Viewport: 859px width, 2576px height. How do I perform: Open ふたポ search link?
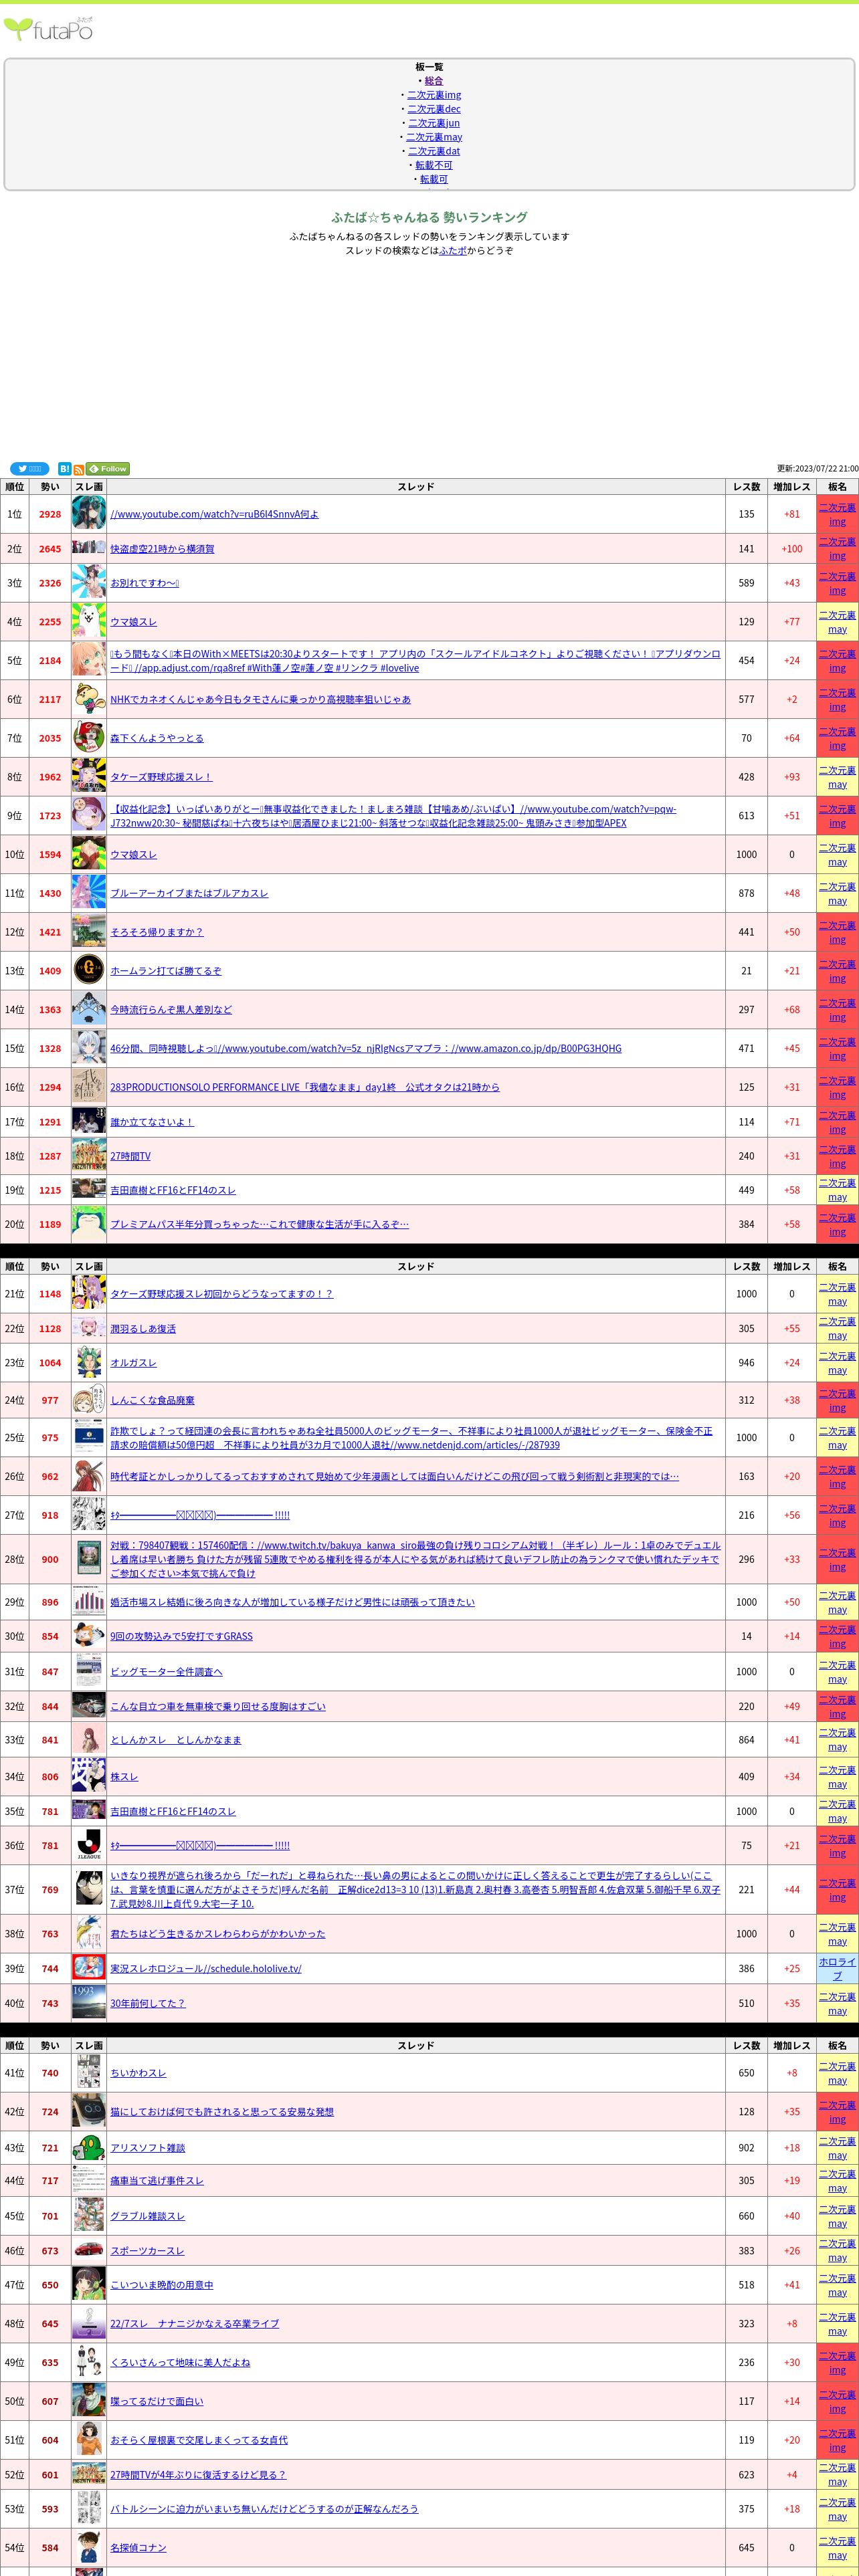(453, 251)
